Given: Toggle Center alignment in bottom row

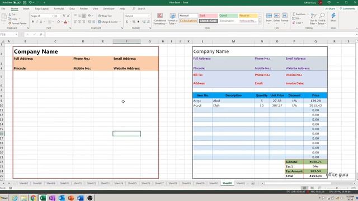Looking at the screenshot, I should (79, 22).
